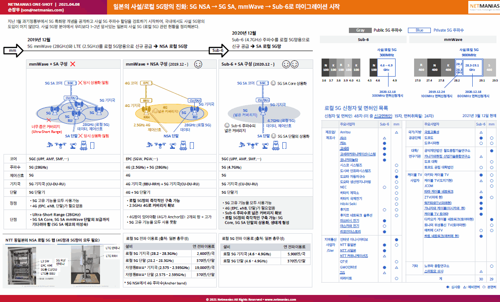Click the mm arrow on the timeline

13,51
